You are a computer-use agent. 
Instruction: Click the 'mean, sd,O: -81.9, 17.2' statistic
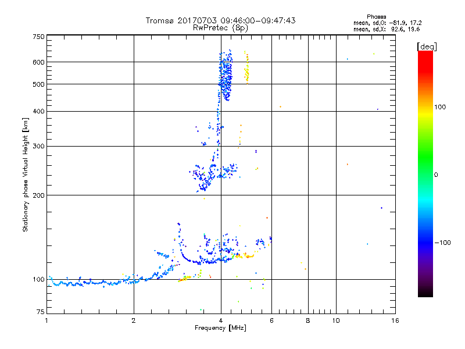tap(387, 23)
